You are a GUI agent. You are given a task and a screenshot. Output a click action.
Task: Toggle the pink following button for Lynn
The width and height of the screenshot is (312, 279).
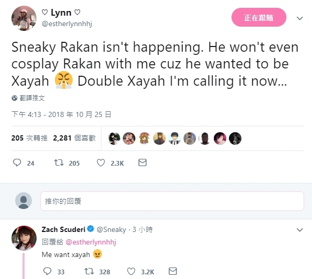259,17
